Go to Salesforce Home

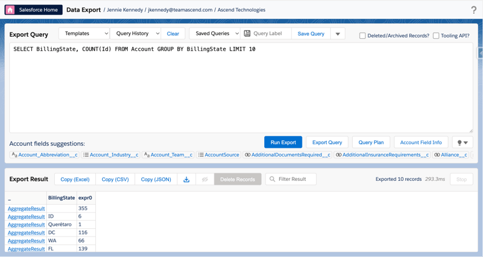coord(33,10)
